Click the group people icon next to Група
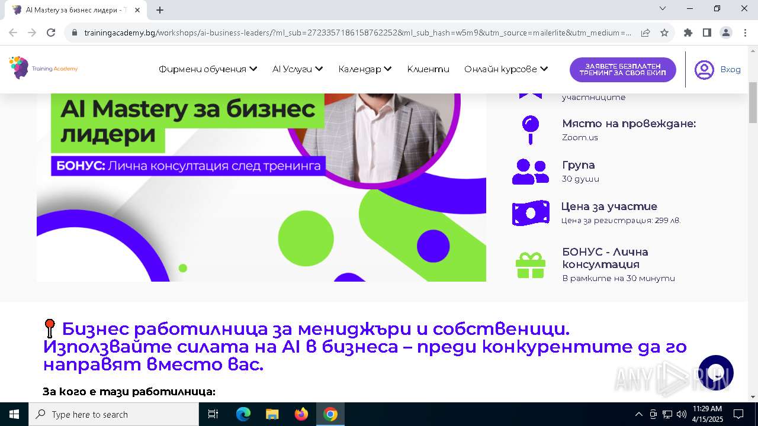 [531, 172]
